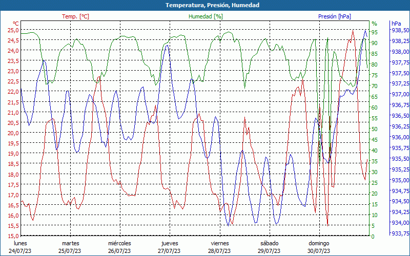410x256 pixels.
Task: Select the date '27/07/23'
Action: pyautogui.click(x=169, y=251)
